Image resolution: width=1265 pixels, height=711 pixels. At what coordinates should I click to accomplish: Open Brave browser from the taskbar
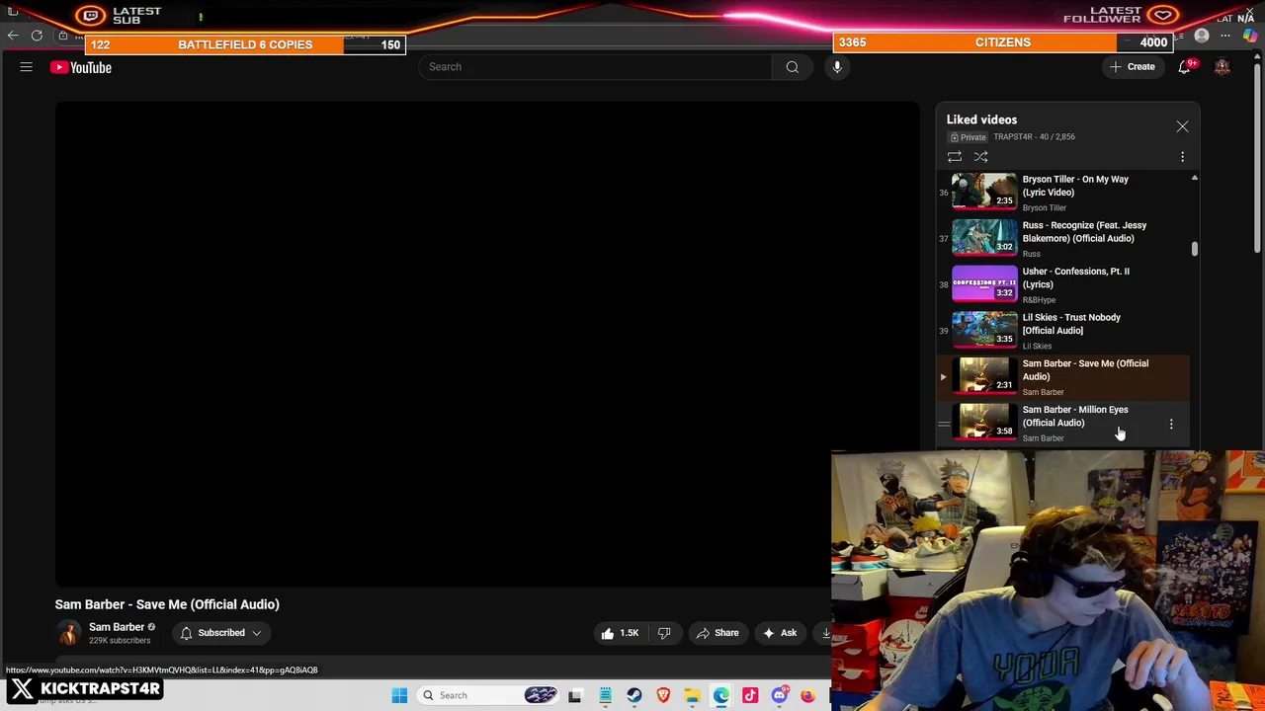click(x=663, y=695)
